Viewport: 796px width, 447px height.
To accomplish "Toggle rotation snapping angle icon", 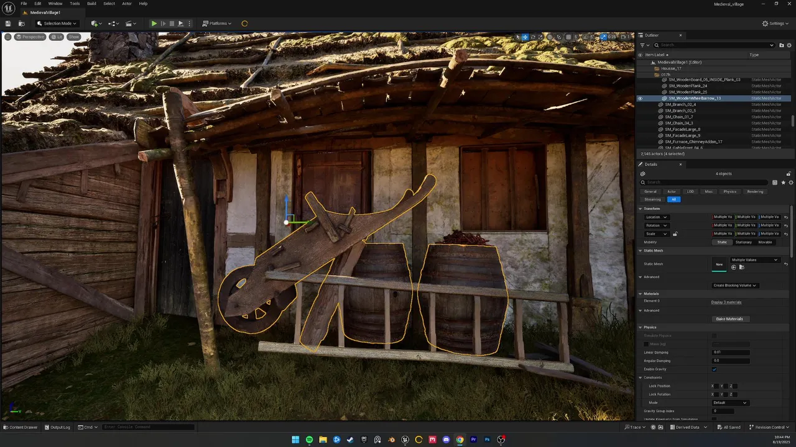I will point(585,37).
